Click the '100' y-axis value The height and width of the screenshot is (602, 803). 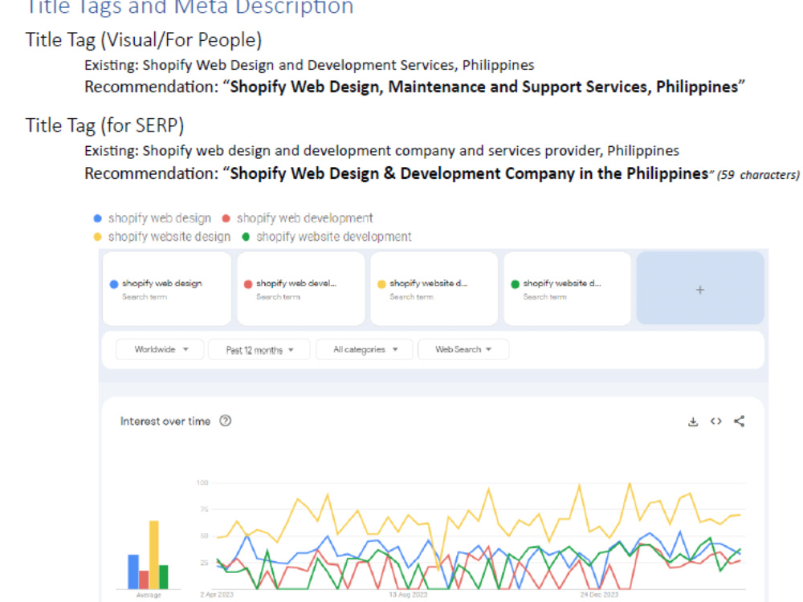(x=202, y=482)
